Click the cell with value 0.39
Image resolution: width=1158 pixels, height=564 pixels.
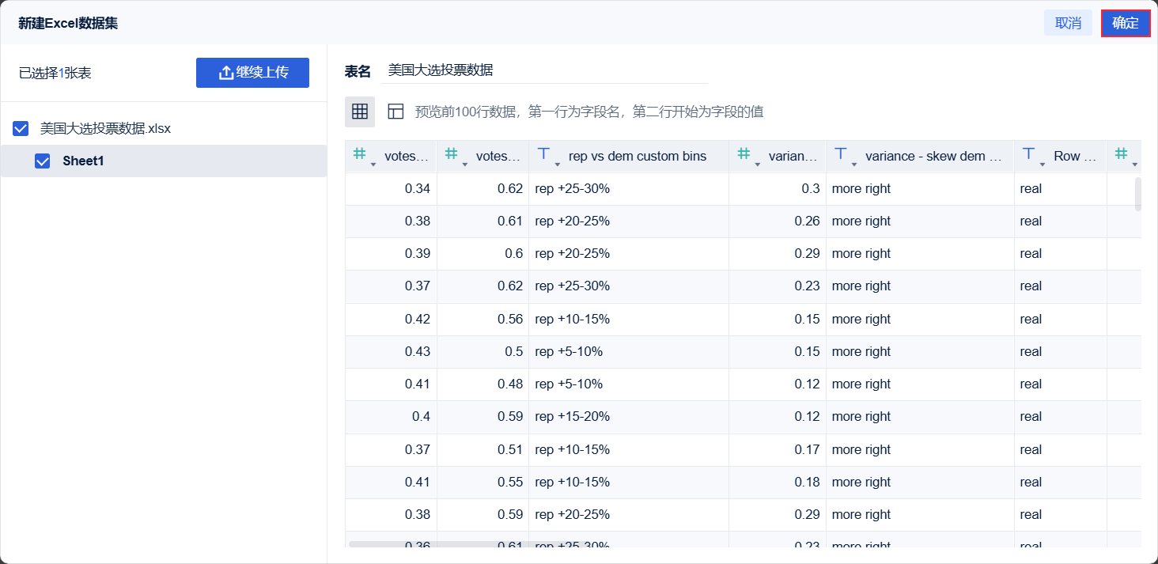391,254
